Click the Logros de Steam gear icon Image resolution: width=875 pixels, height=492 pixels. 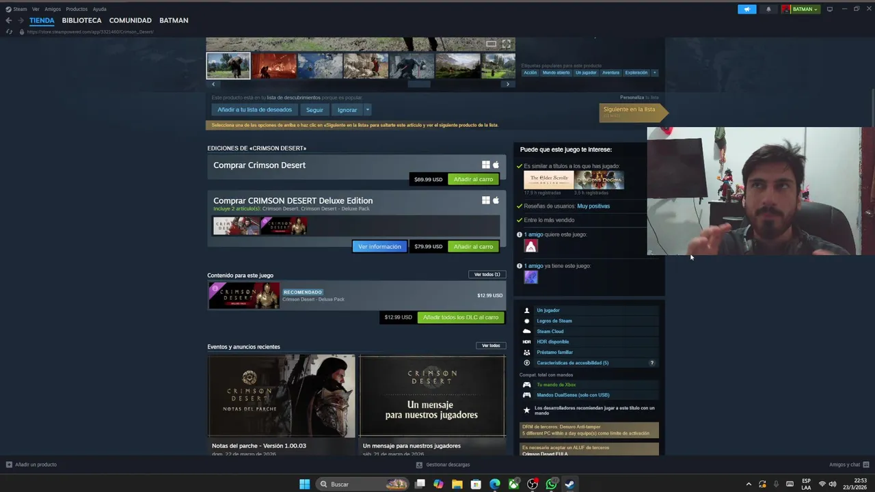point(526,320)
